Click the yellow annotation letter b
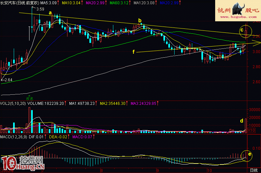 [x=140, y=20]
